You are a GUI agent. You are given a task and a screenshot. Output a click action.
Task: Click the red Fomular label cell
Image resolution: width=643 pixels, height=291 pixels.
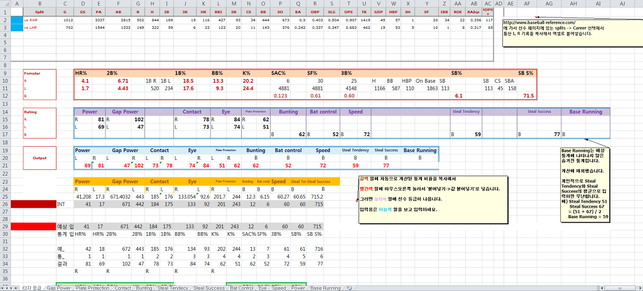pos(31,73)
